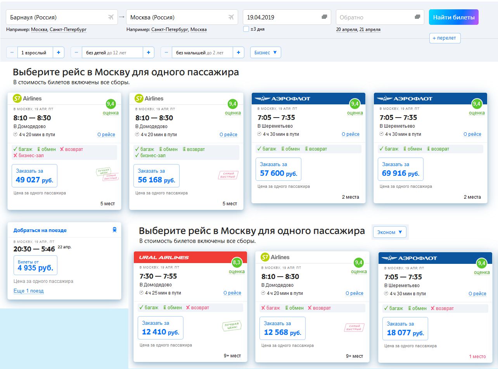Click the airplane icon in the Барнаул field
498x369 pixels.
click(x=111, y=17)
